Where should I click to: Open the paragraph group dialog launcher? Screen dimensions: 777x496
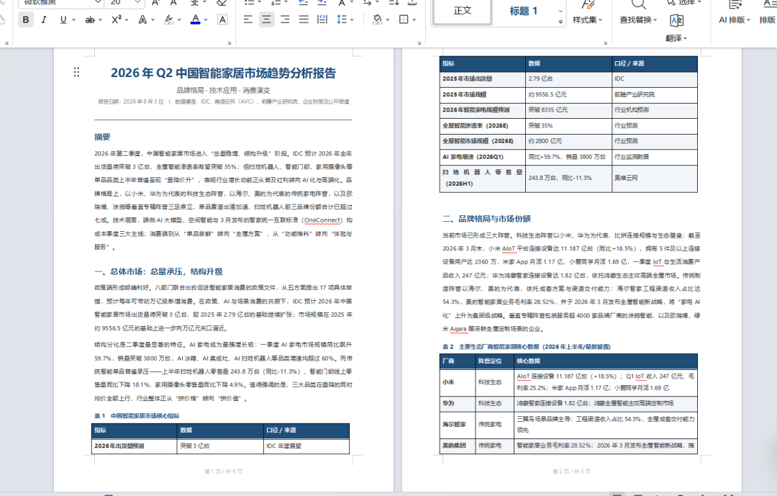(419, 43)
